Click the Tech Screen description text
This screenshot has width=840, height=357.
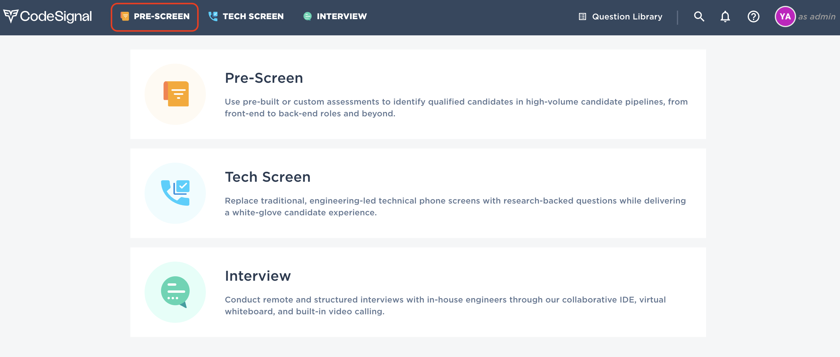(x=455, y=206)
